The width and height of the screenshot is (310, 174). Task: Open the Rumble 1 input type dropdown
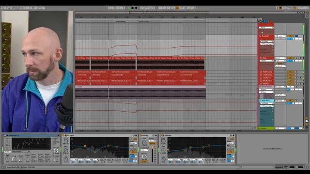[x=280, y=36]
